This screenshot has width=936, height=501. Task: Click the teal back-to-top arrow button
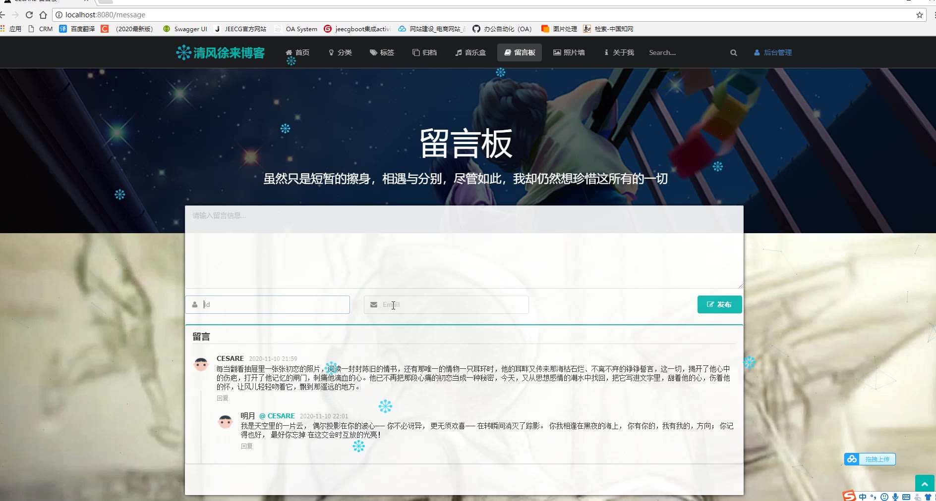coord(925,484)
